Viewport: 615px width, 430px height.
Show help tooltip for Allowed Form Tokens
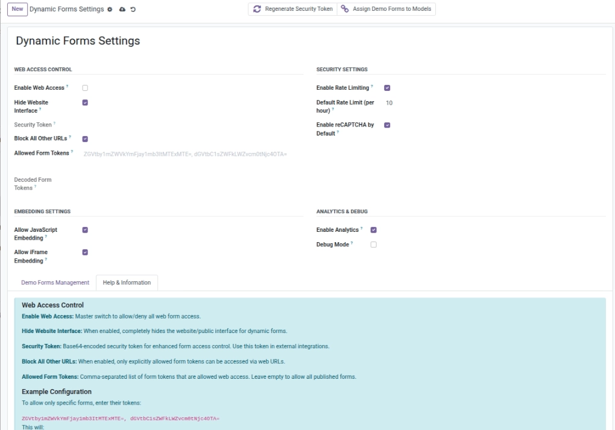click(x=72, y=152)
